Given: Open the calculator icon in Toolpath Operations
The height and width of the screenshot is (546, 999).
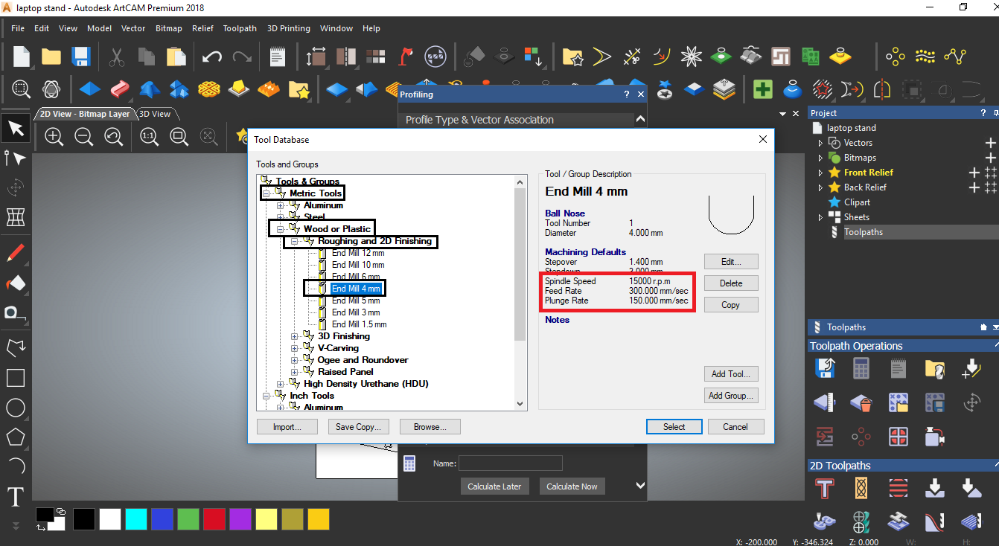Looking at the screenshot, I should click(861, 367).
